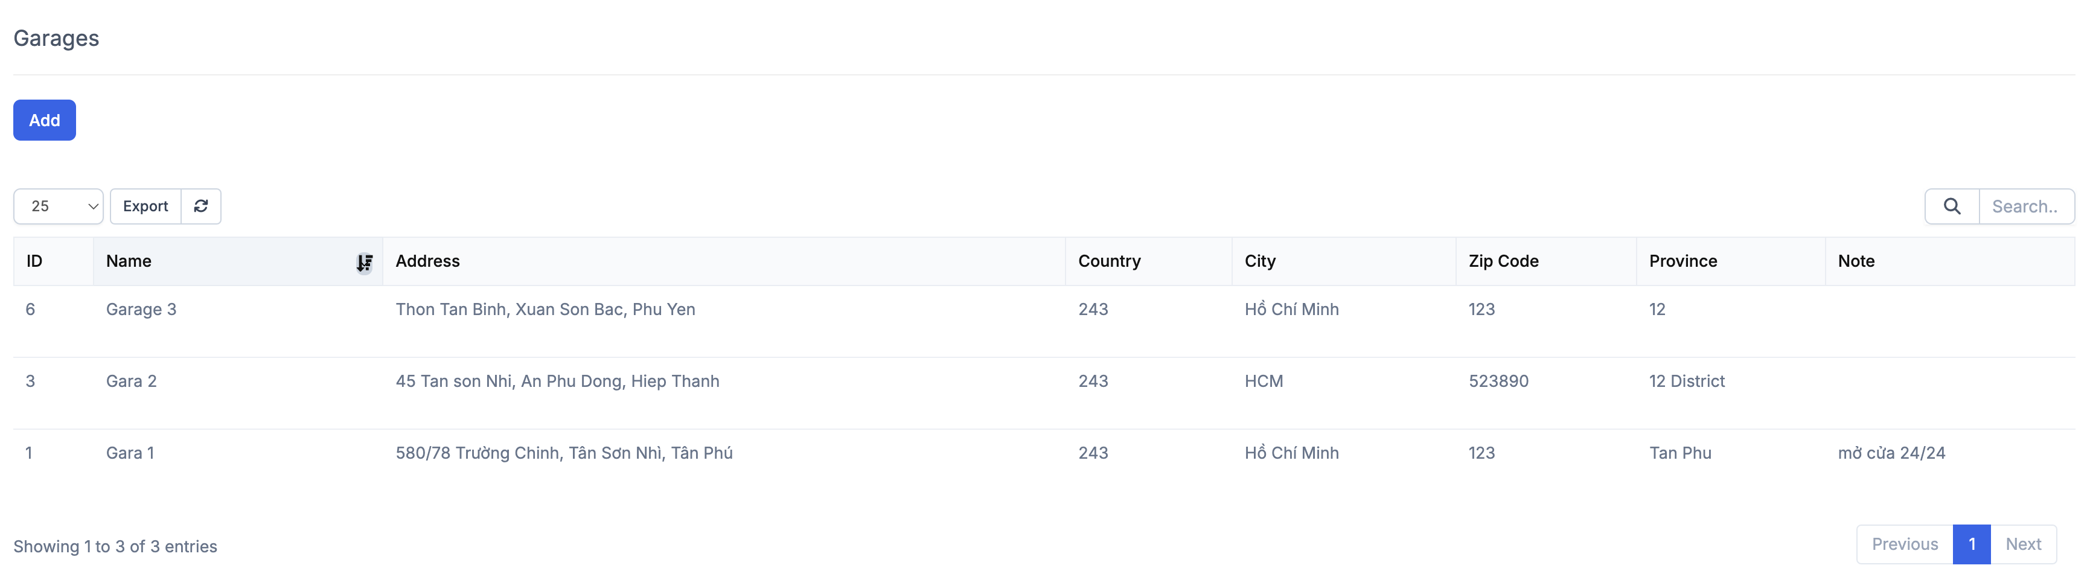Viewport: 2090px width, 571px height.
Task: Select the Gara 2 row name
Action: click(132, 381)
